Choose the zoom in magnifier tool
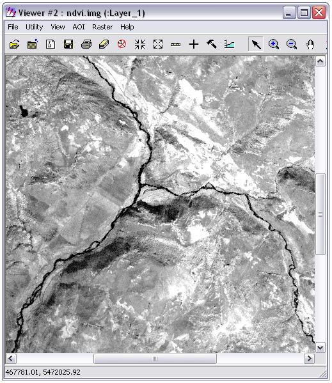Image resolution: width=332 pixels, height=383 pixels. click(x=274, y=45)
